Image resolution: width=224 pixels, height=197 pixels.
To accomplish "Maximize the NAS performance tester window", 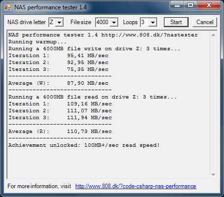I will pos(191,5).
